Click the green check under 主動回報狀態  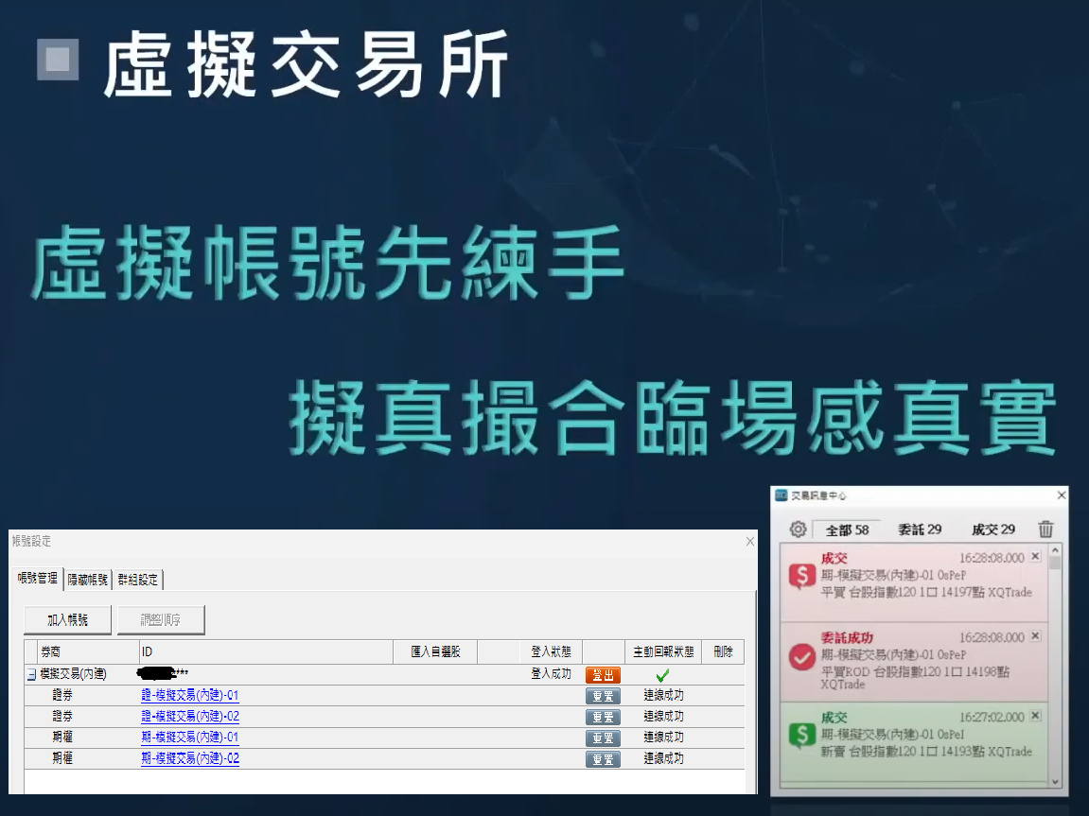pos(662,675)
